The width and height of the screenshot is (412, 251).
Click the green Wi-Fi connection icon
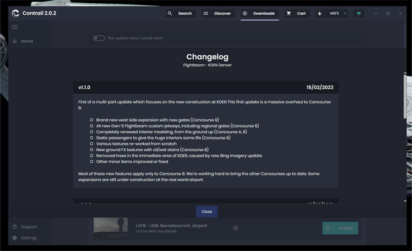[x=359, y=14]
